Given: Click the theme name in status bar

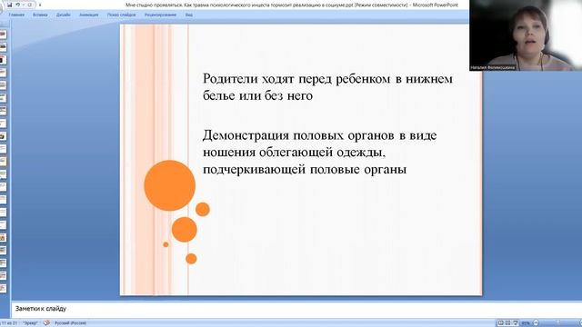Looking at the screenshot, I should coord(30,323).
